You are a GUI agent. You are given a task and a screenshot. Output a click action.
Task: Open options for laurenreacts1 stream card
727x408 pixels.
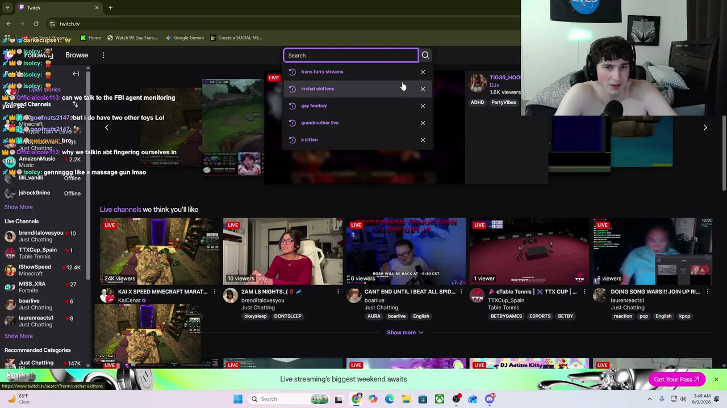[707, 292]
